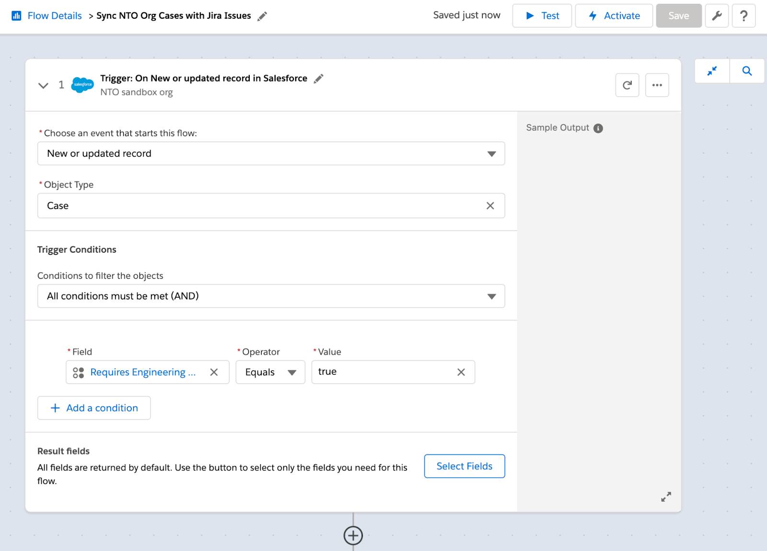Click NTO sandbox org connection name

[x=137, y=92]
